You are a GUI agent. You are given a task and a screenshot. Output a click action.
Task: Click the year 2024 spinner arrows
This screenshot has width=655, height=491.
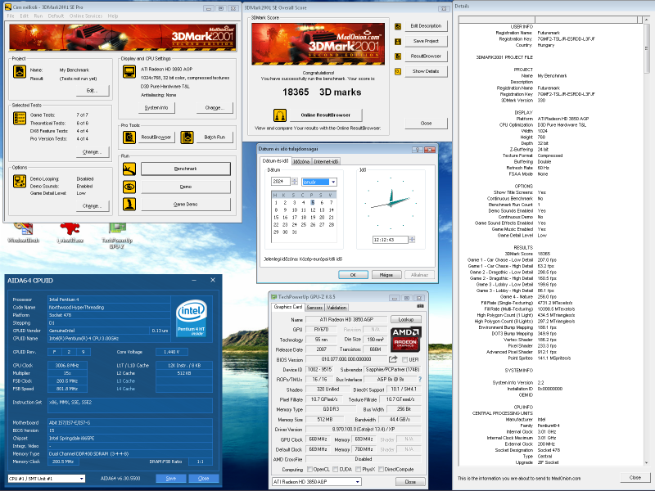(x=295, y=181)
